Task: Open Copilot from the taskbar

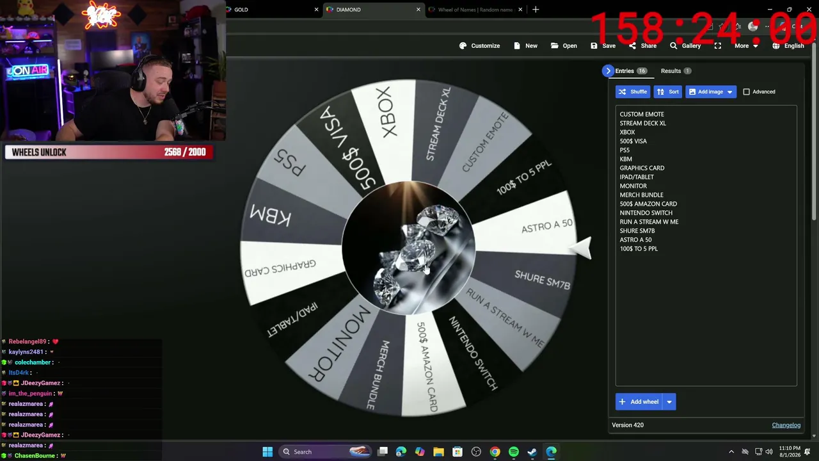Action: coord(420,452)
